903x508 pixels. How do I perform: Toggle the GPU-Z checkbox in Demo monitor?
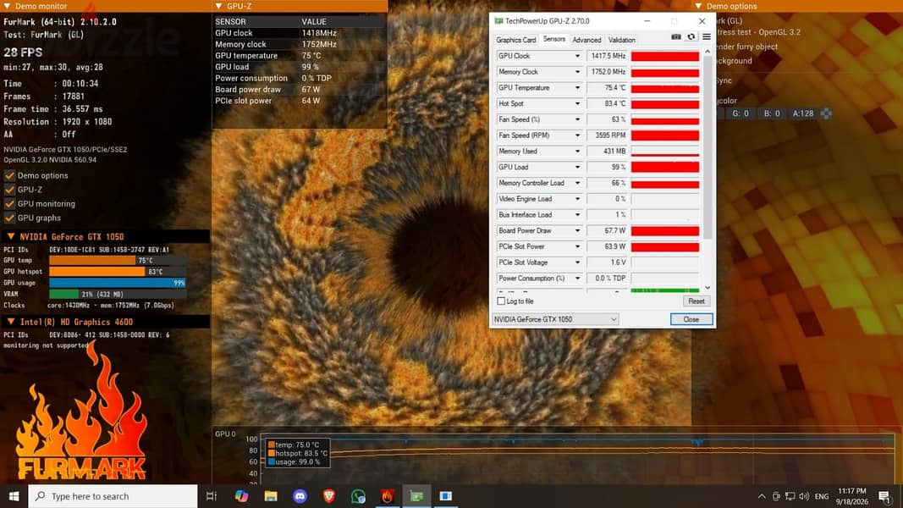click(x=10, y=190)
